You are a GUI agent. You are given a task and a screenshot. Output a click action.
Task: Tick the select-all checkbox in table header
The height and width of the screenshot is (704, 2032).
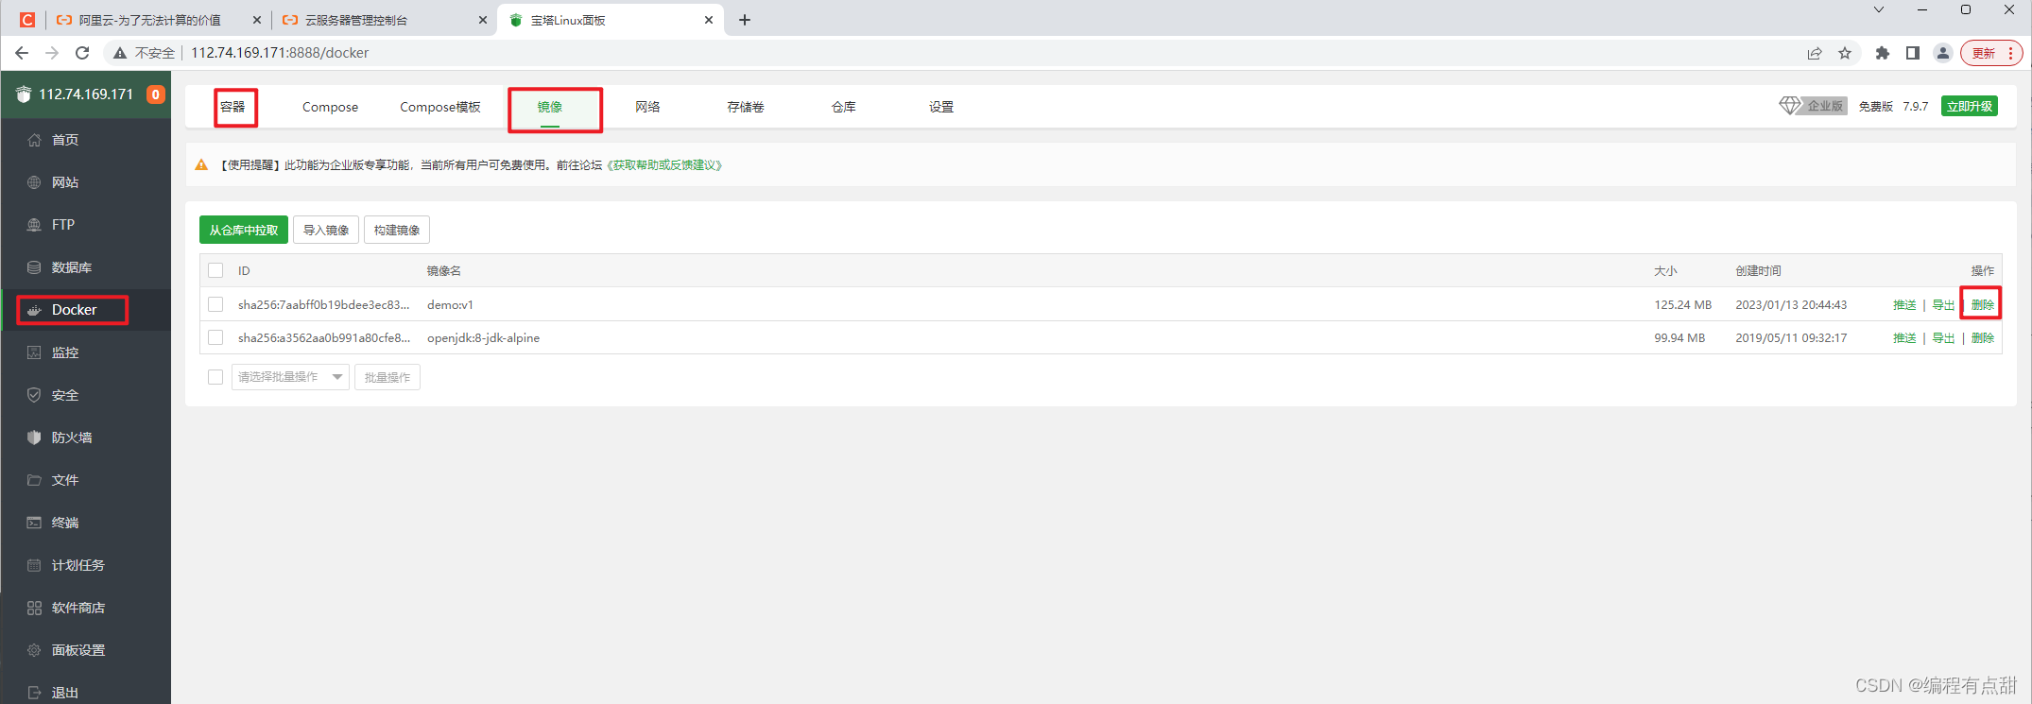(x=215, y=270)
